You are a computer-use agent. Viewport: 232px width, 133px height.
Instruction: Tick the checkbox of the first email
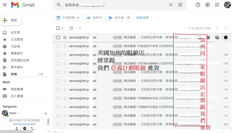coord(58,37)
